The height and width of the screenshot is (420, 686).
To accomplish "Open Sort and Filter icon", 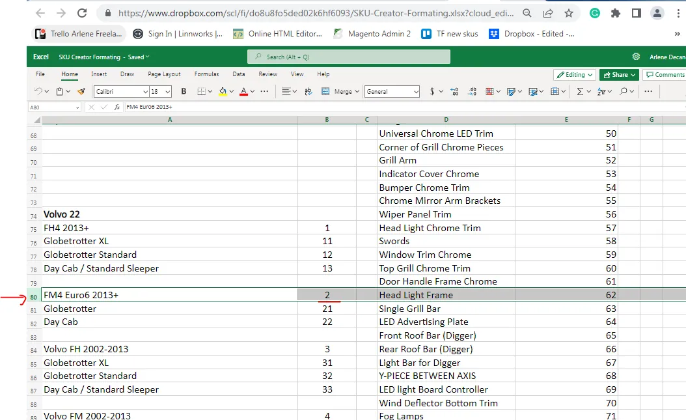I will pos(601,91).
